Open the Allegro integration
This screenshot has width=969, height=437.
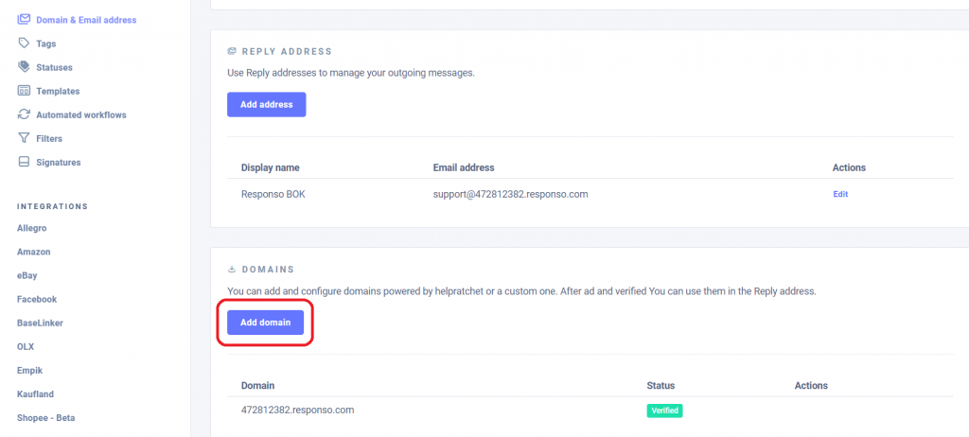[32, 228]
